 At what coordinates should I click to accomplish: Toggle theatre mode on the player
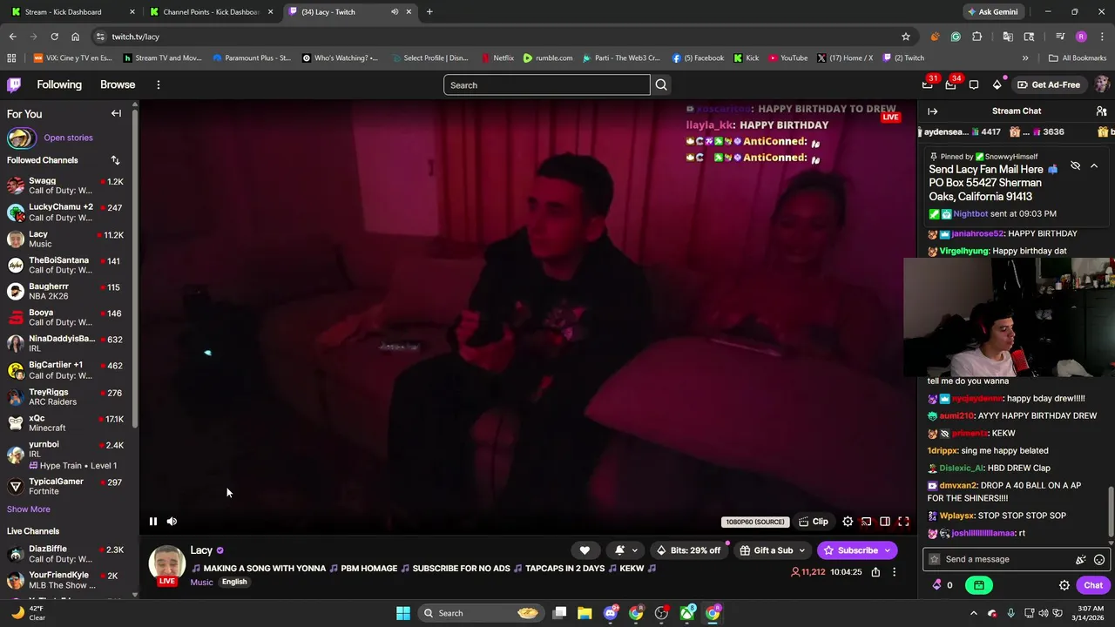[x=885, y=522]
